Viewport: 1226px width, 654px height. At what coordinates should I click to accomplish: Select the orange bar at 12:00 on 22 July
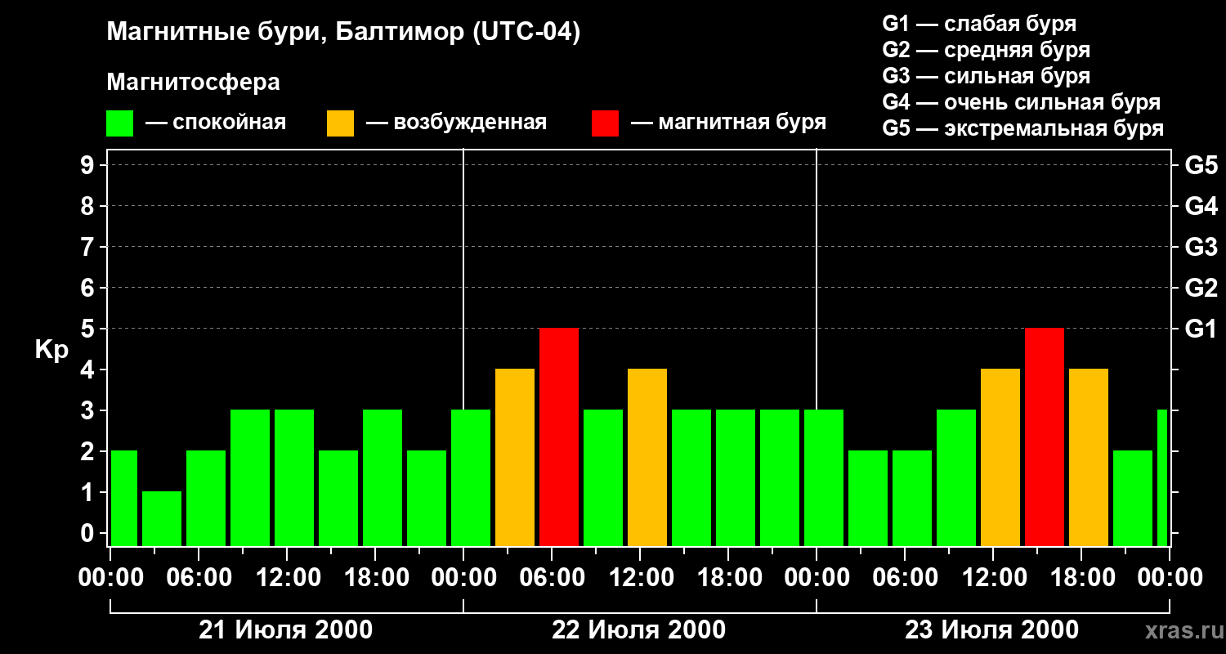647,457
